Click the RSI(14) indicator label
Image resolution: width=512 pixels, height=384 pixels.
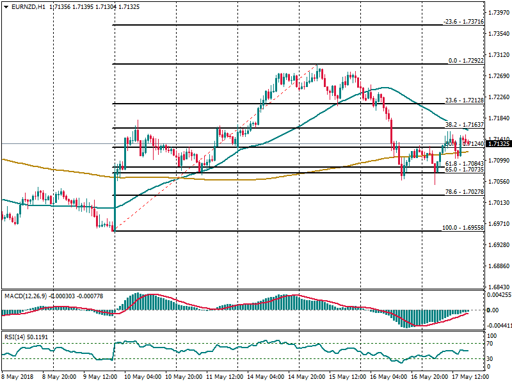[x=15, y=335]
